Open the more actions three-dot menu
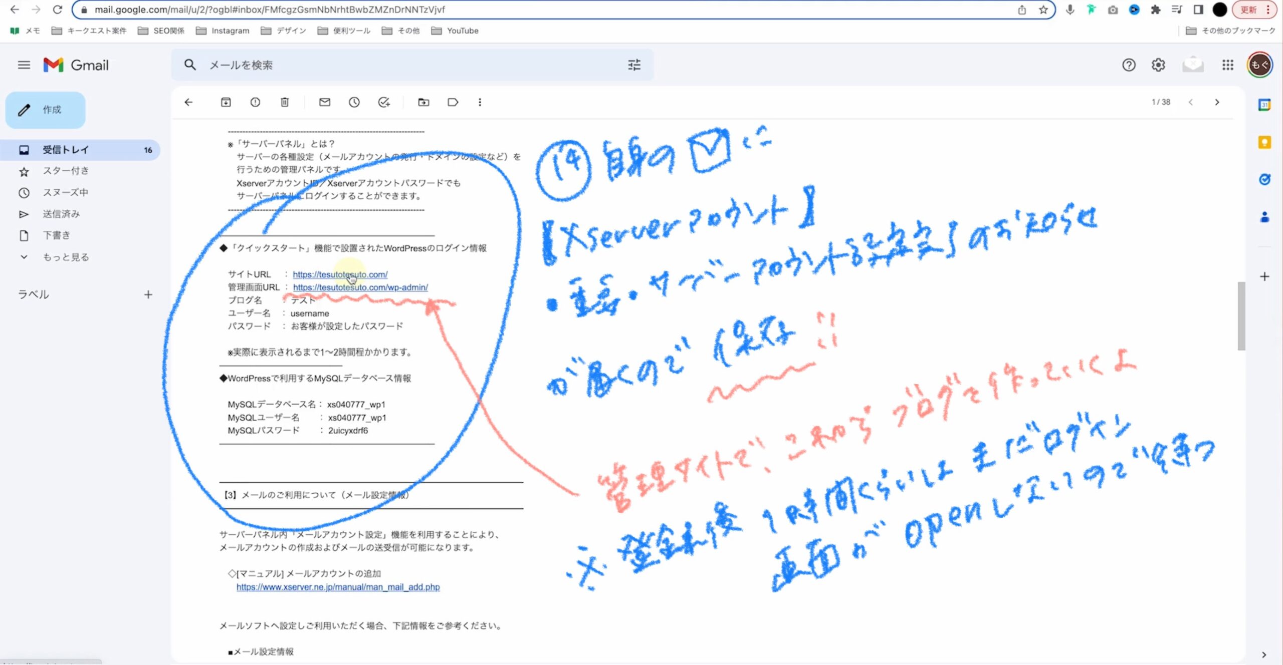Screen dimensions: 1283x665 coord(480,102)
